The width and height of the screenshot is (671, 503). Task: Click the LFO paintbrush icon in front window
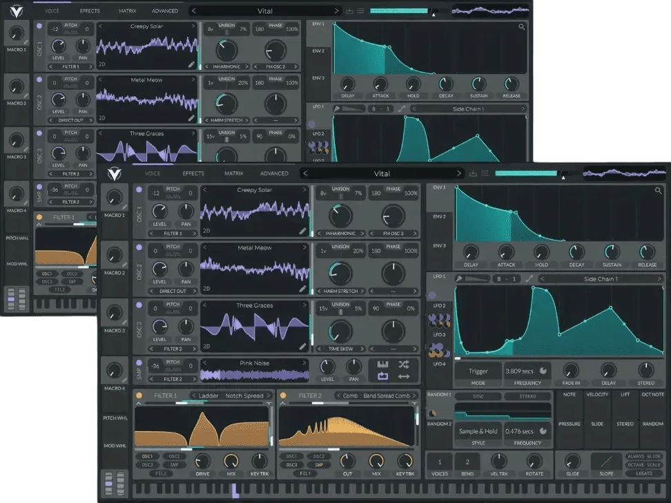459,279
